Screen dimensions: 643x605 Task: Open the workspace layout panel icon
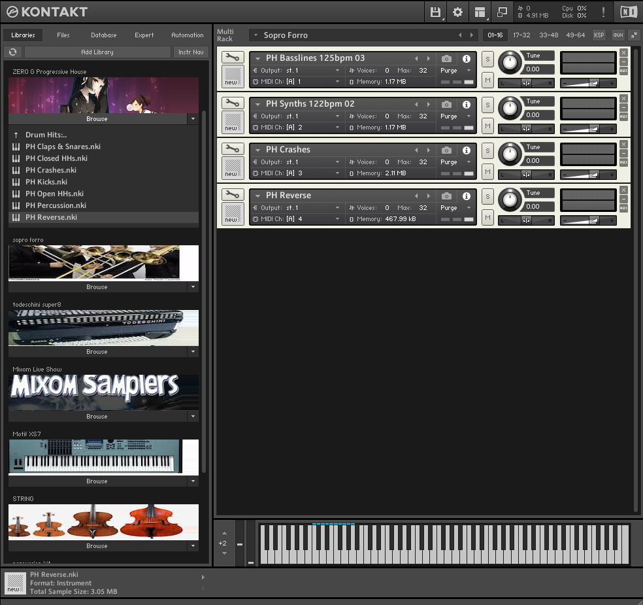pyautogui.click(x=480, y=12)
